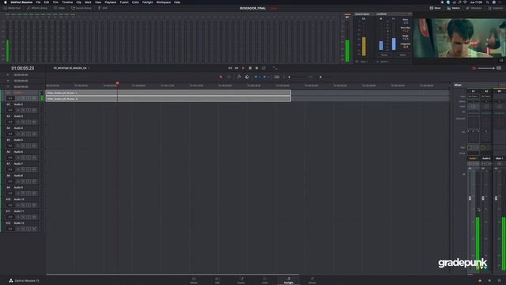Image resolution: width=506 pixels, height=285 pixels.
Task: Mute the Audio 5 track
Action: tap(34, 146)
